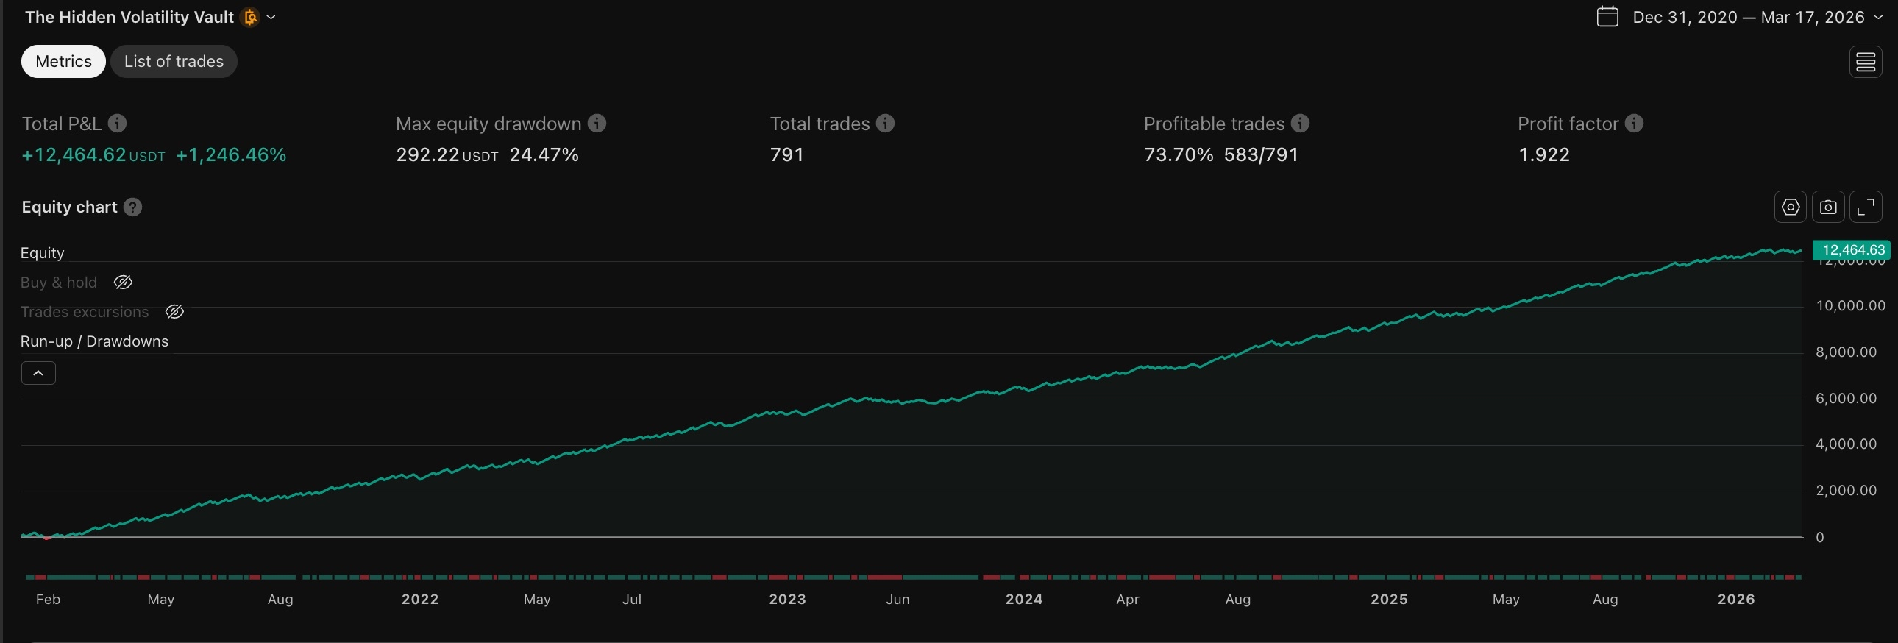Toggle Run-up / Drawdowns legend entry
The height and width of the screenshot is (643, 1898).
pyautogui.click(x=94, y=341)
